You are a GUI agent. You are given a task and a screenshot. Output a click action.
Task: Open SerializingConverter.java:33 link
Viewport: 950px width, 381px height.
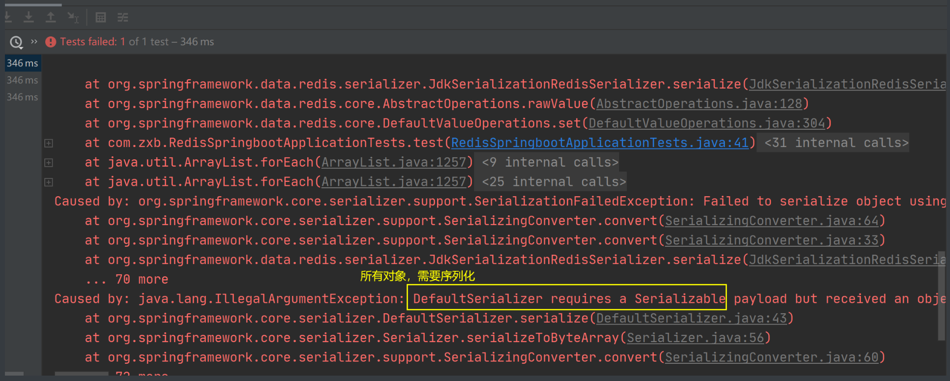(772, 240)
